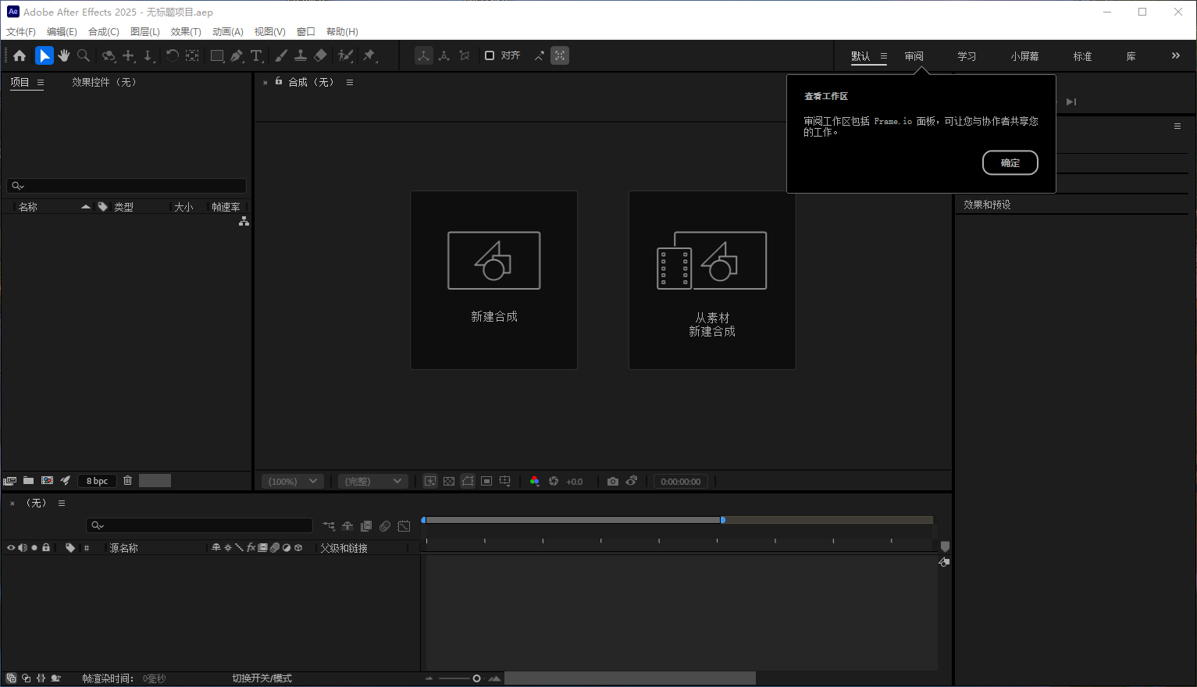Toggle mask and shape path visibility
Viewport: 1197px width, 687px height.
point(468,482)
